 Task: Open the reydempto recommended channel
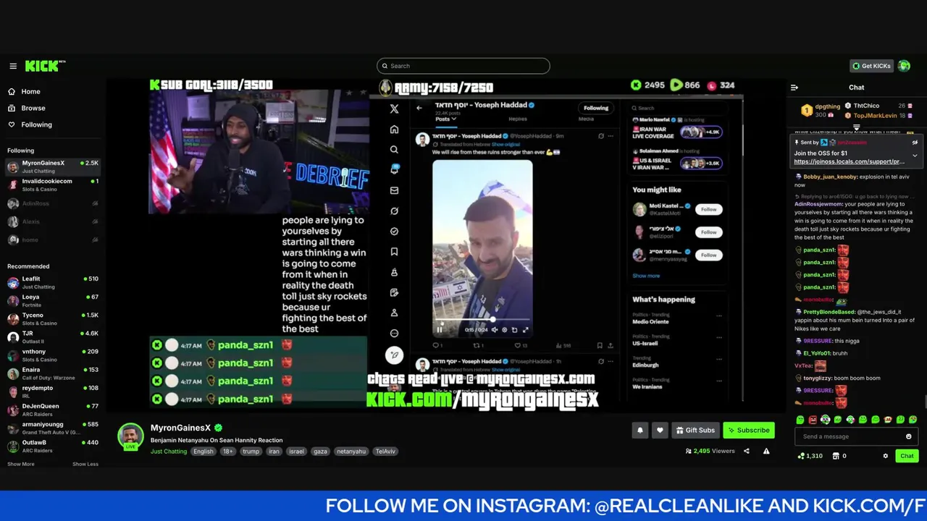(52, 391)
